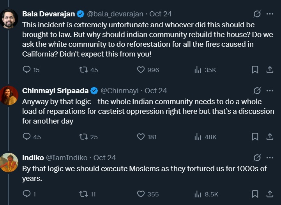Like Chinmayi Sripaada's tweet

[141, 137]
